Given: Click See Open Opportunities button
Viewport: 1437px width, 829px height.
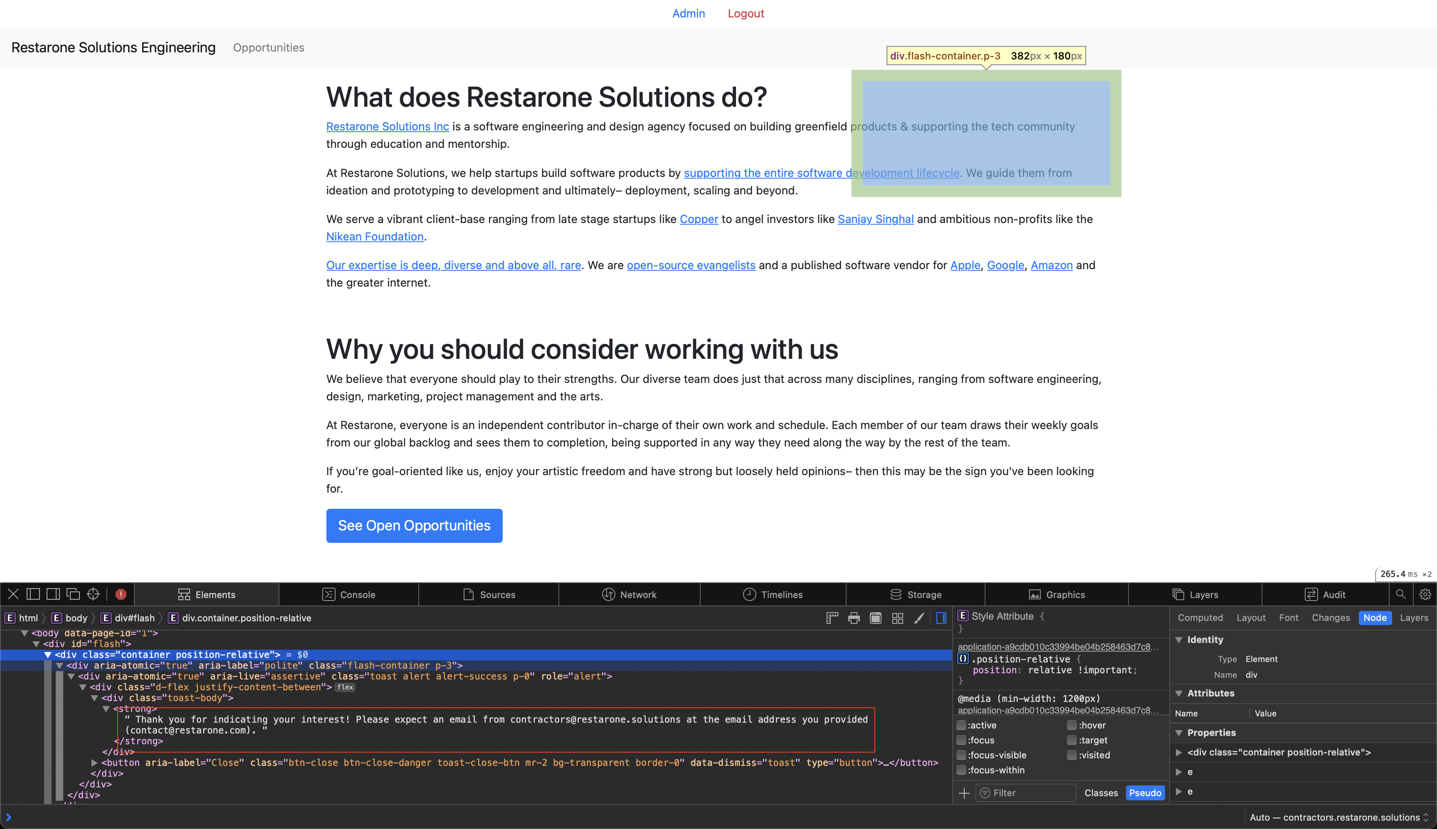Looking at the screenshot, I should pyautogui.click(x=414, y=525).
